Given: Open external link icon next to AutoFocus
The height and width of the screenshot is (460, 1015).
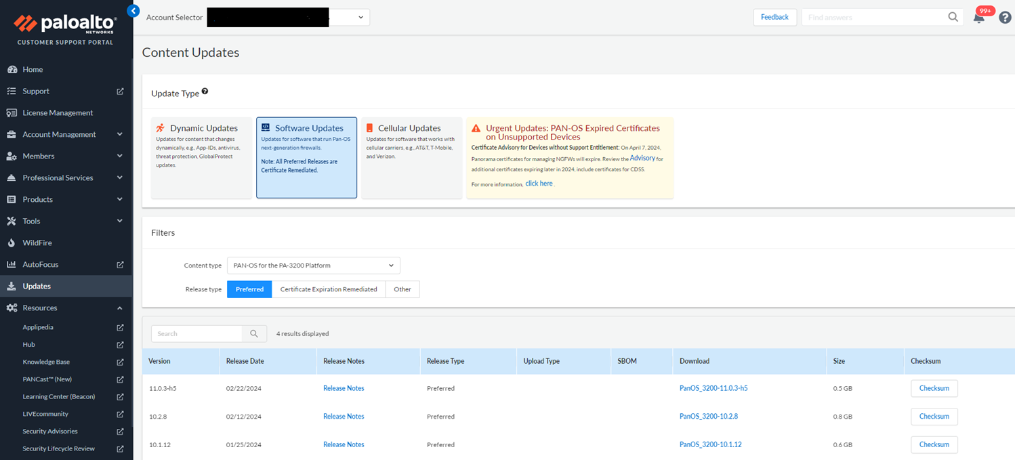Looking at the screenshot, I should [x=120, y=264].
